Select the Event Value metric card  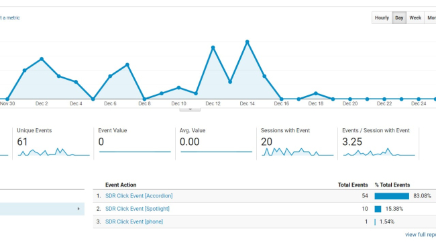(135, 144)
